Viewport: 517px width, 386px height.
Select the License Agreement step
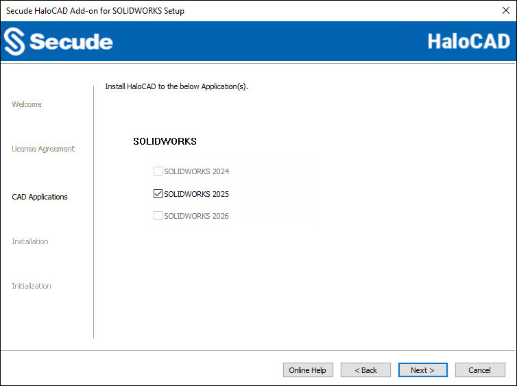pyautogui.click(x=43, y=149)
